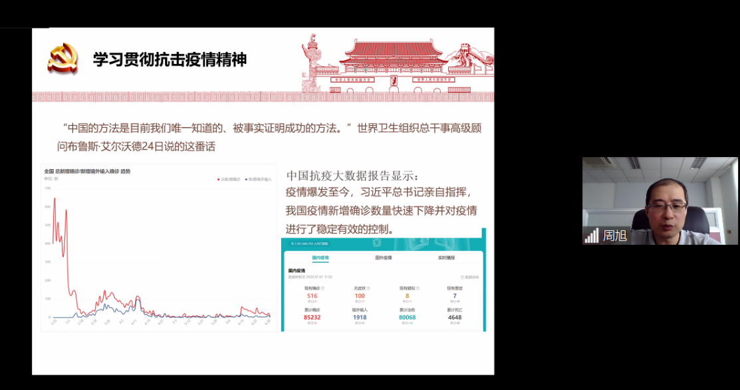740x390 pixels.
Task: Click the info icon next to 无症状
Action: click(368, 288)
